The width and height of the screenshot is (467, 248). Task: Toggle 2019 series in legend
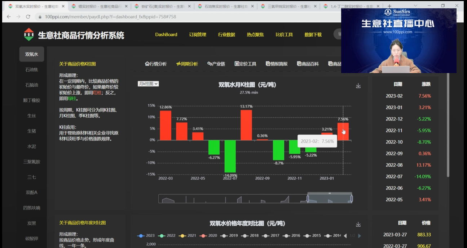[x=229, y=236]
